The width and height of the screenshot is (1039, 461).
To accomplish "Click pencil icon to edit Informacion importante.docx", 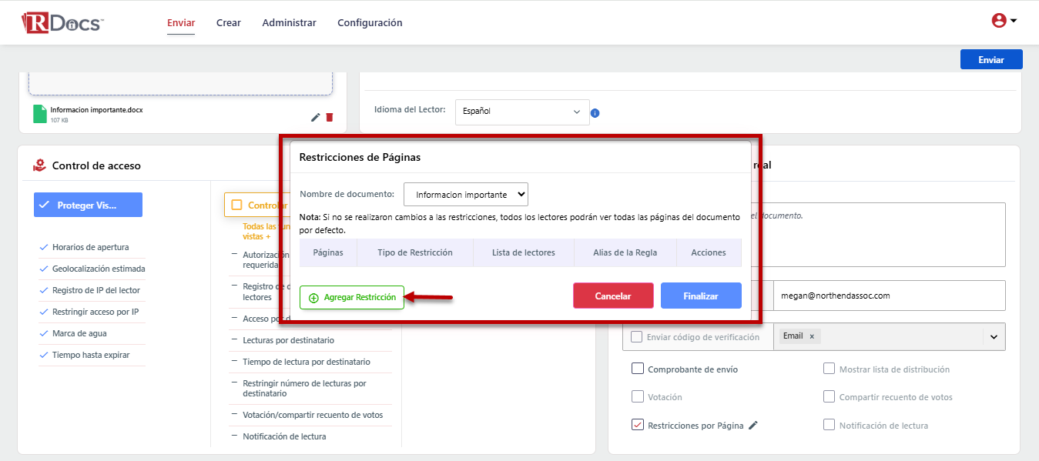I will 315,117.
